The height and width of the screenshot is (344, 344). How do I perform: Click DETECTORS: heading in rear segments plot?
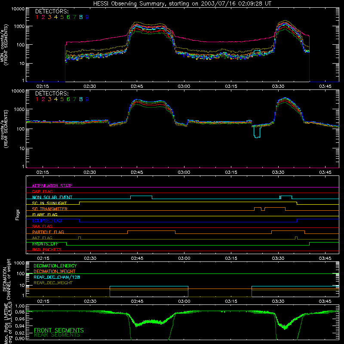pyautogui.click(x=52, y=93)
